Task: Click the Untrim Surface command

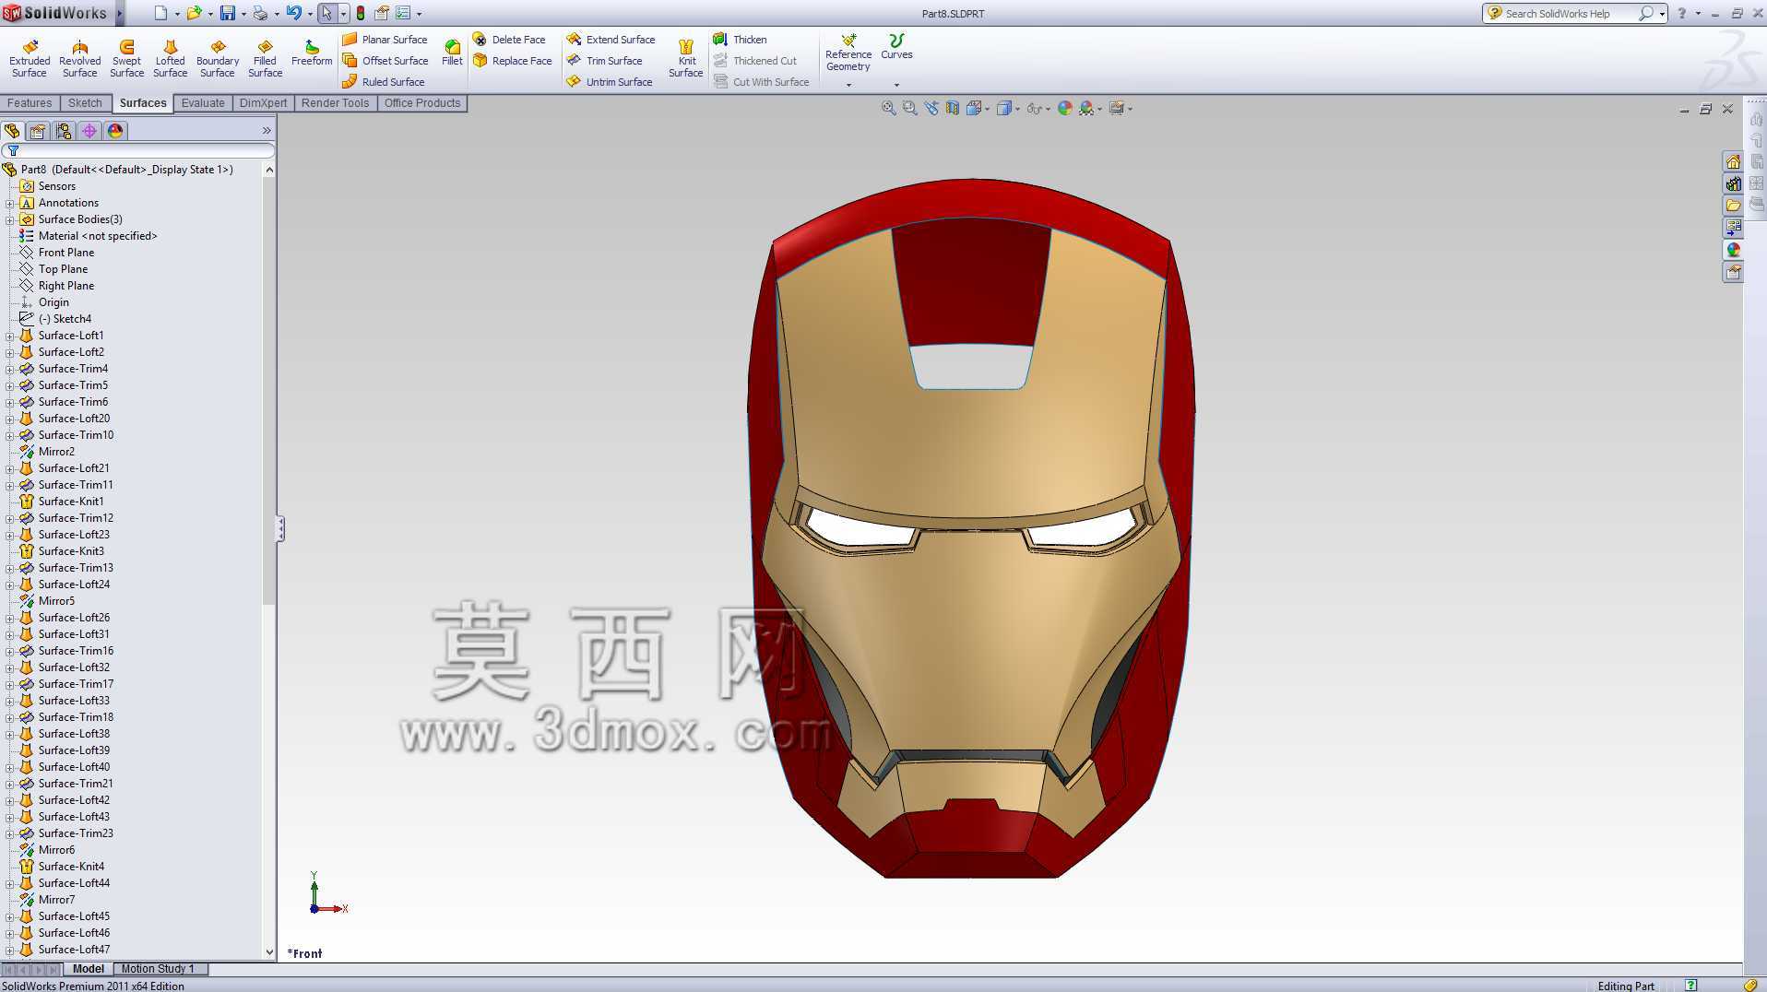Action: [610, 82]
